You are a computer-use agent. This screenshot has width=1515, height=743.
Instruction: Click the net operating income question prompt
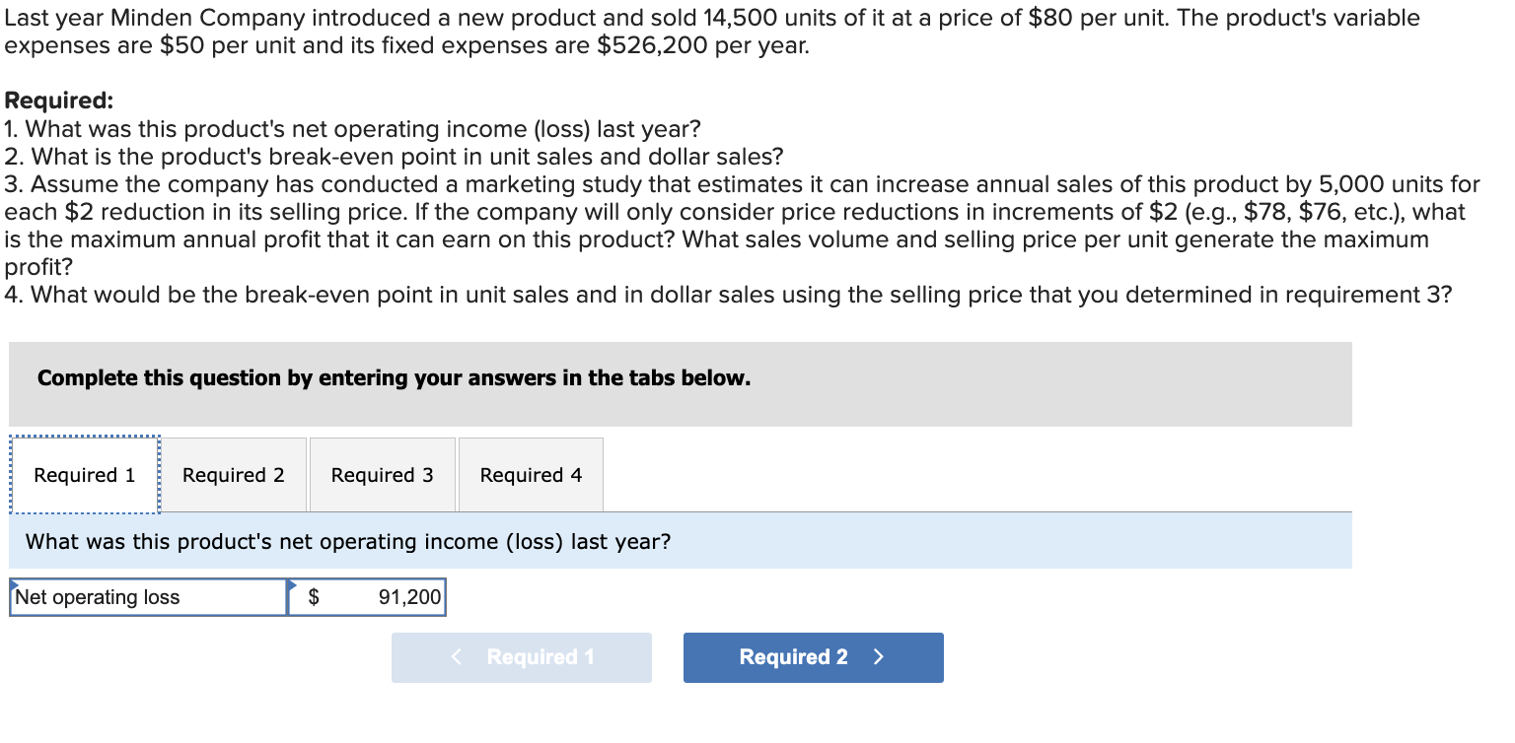click(348, 541)
